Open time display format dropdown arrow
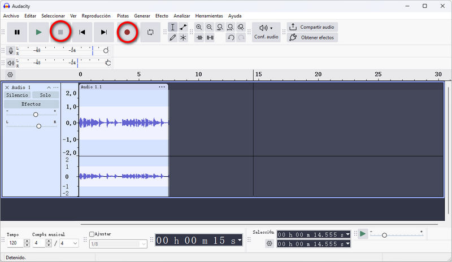This screenshot has width=452, height=262. click(x=239, y=240)
